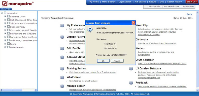The width and height of the screenshot is (199, 96).
Task: Click the cube icon beside Edit Profile
Action: click(x=62, y=49)
